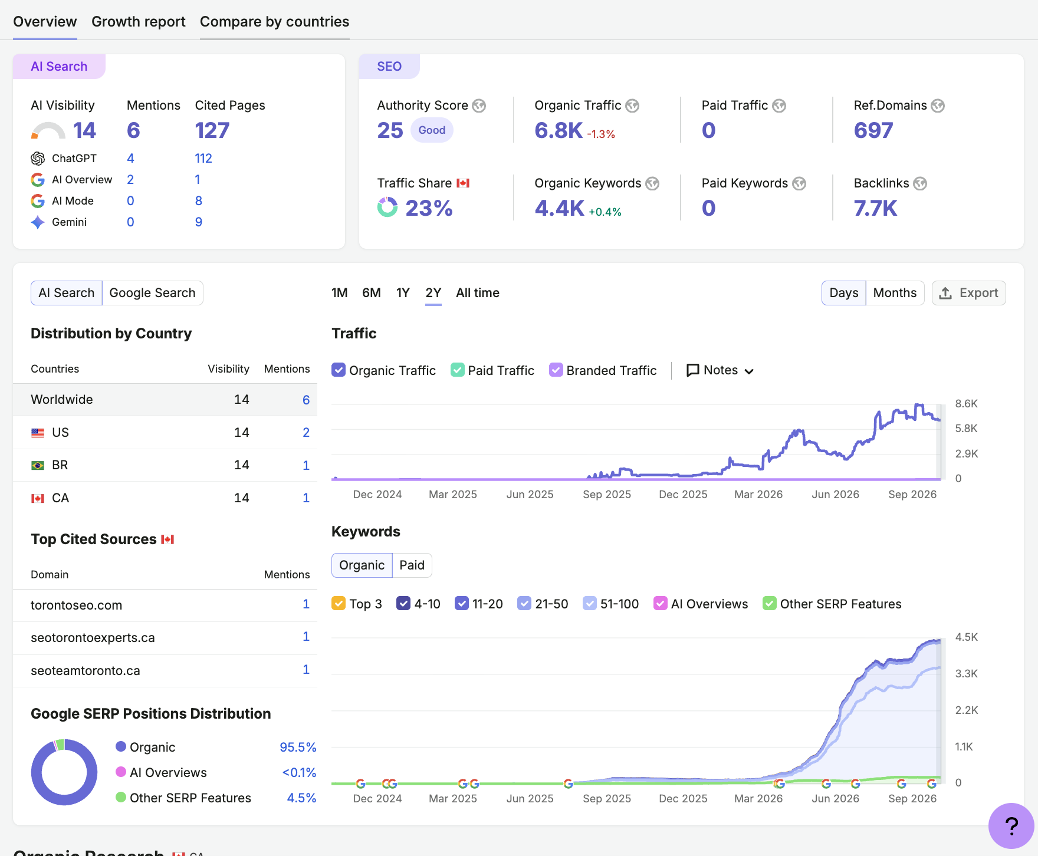Toggle the Top 3 keywords checkbox
Image resolution: width=1038 pixels, height=856 pixels.
click(339, 603)
